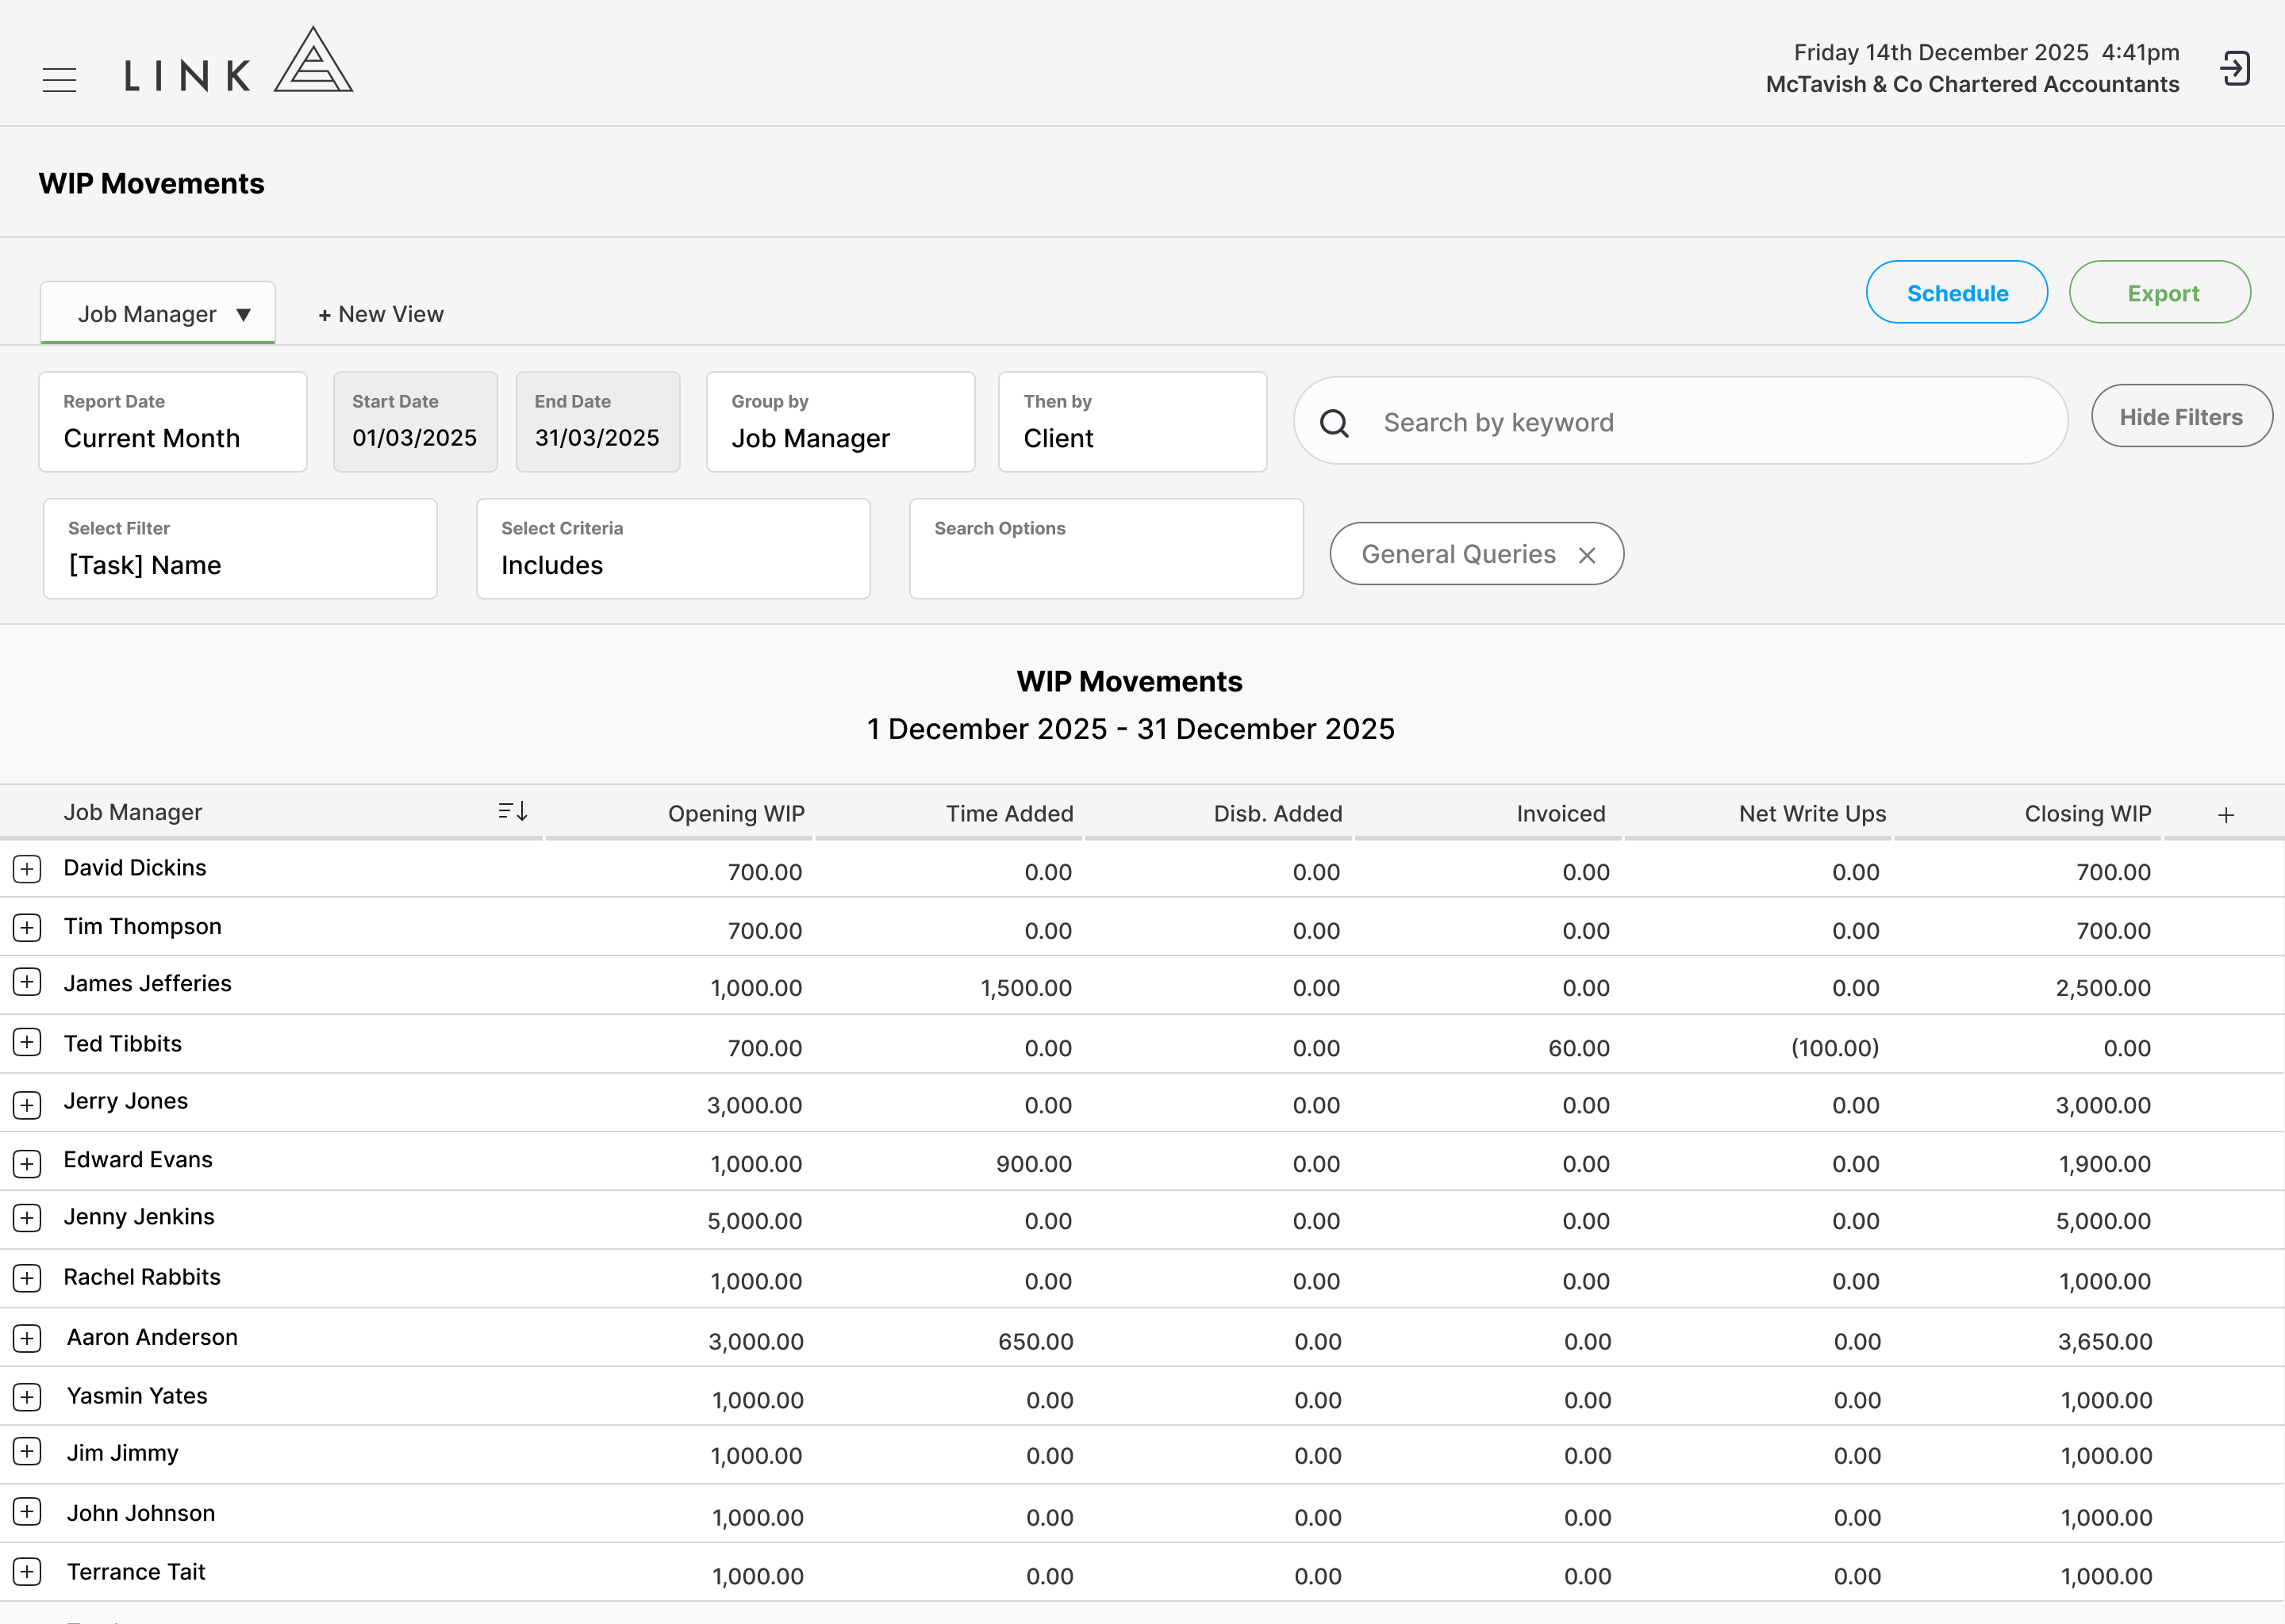Expand the Tim Thompson row
Screen dimensions: 2285x1624
(x=27, y=927)
